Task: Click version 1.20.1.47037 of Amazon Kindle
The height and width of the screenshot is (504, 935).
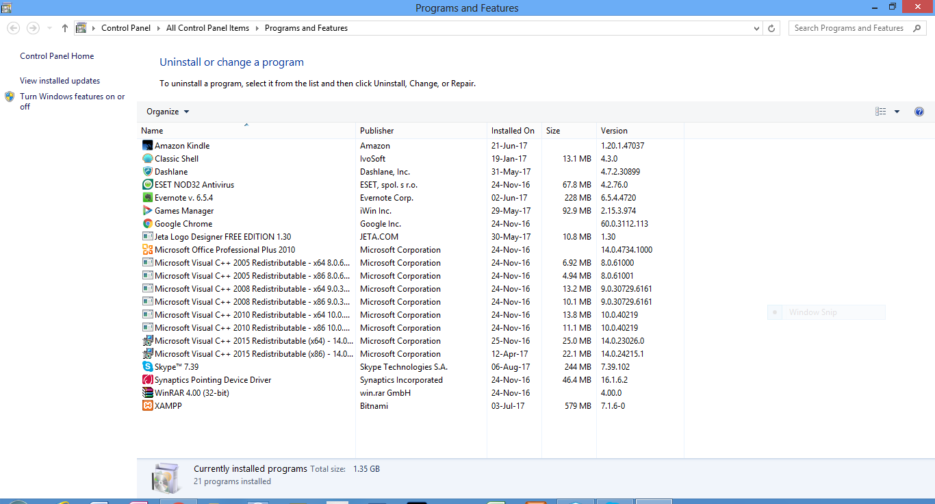Action: tap(622, 145)
